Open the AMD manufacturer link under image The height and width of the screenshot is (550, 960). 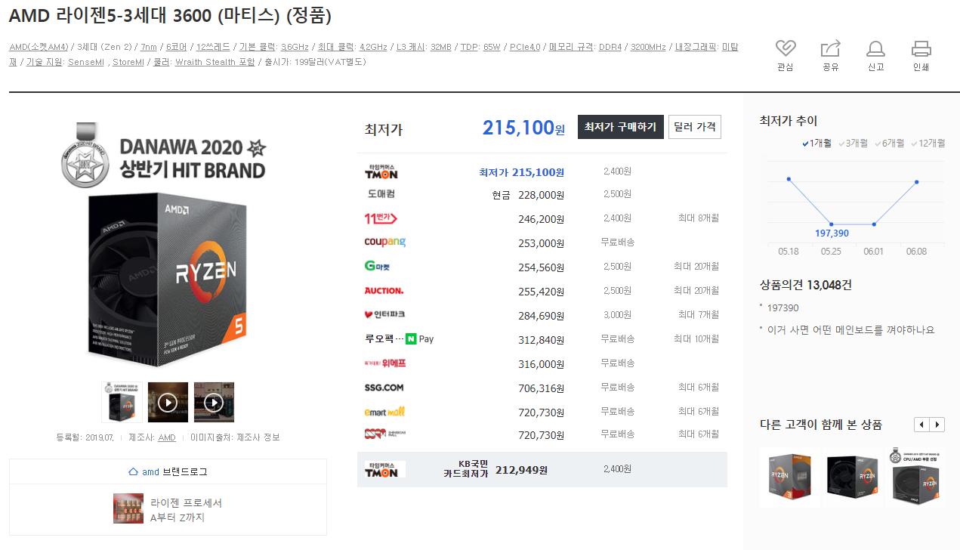[x=167, y=437]
